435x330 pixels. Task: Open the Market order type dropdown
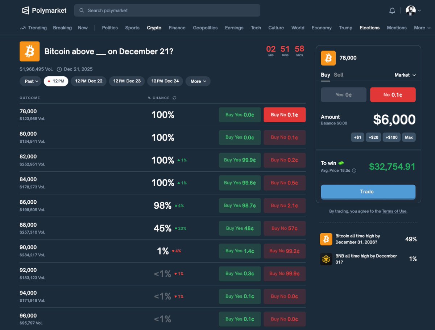click(x=405, y=75)
